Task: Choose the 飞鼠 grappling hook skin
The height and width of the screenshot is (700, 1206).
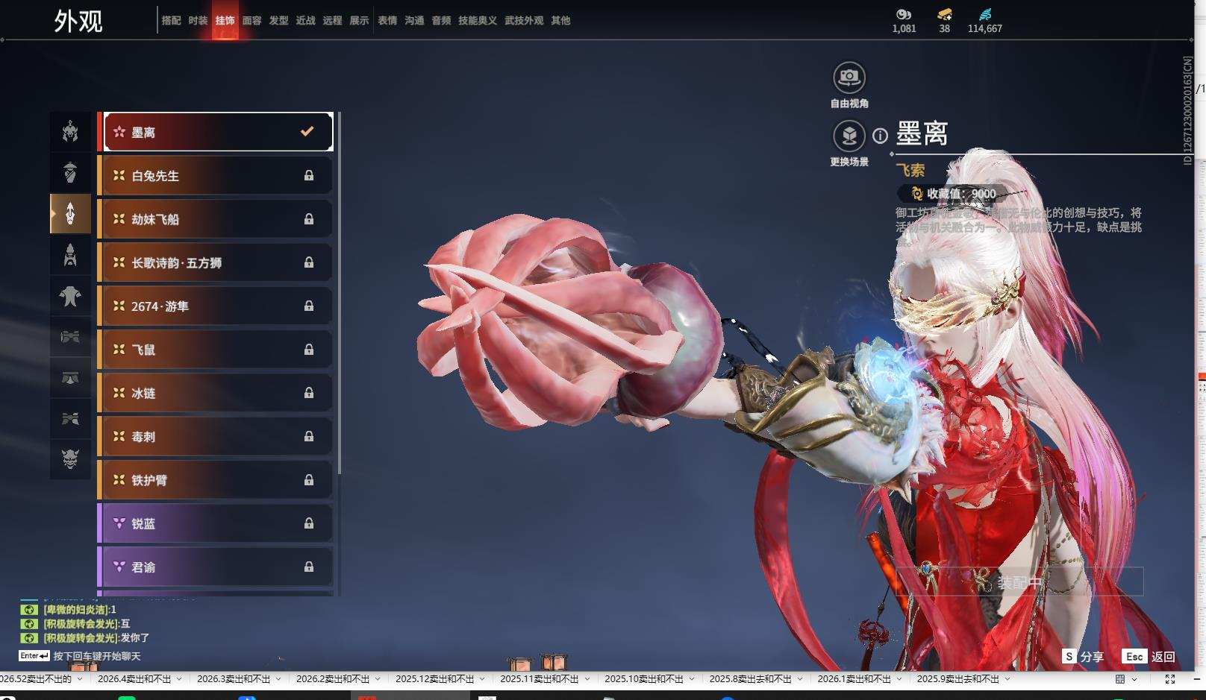Action: click(215, 350)
